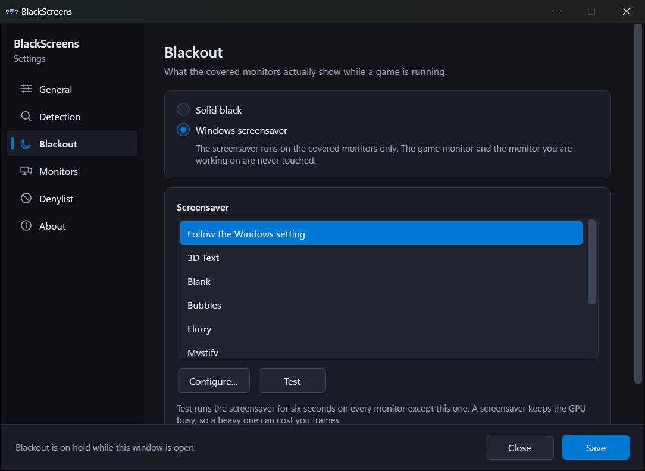Click the Configure... button

tap(213, 381)
